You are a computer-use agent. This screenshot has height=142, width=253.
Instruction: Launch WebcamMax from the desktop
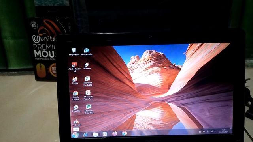87,52
